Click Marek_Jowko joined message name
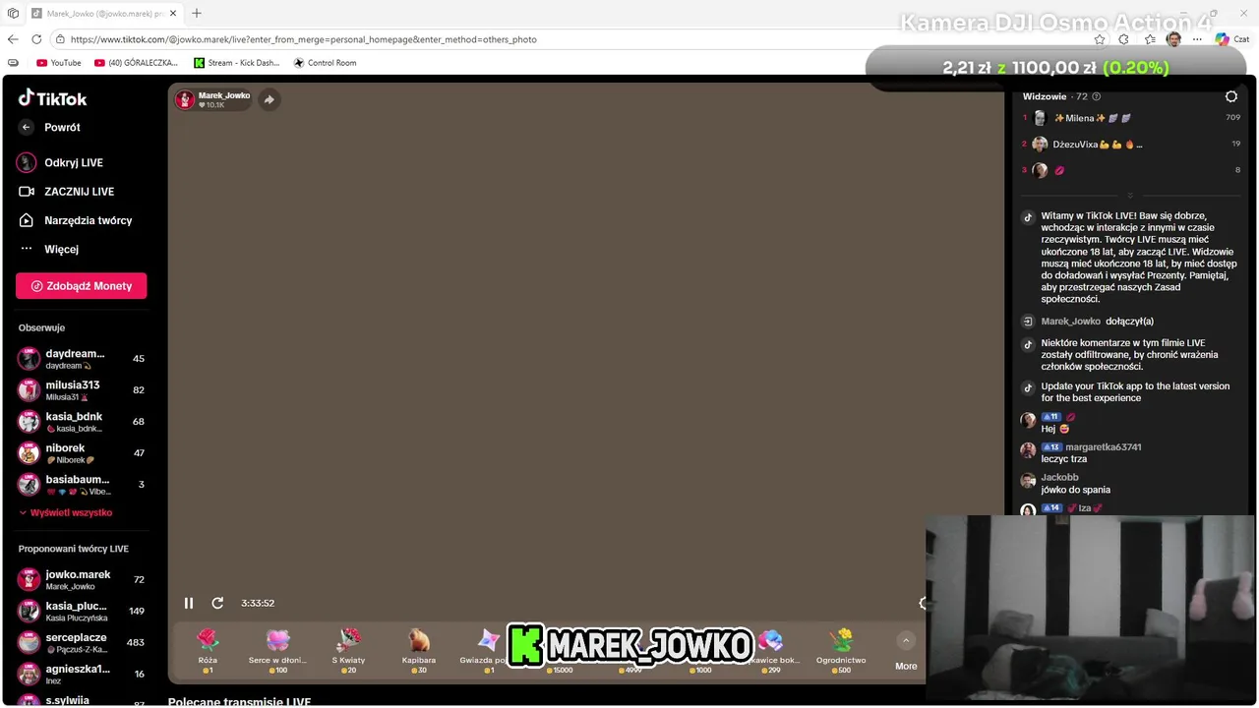The height and width of the screenshot is (708, 1259). [x=1071, y=322]
